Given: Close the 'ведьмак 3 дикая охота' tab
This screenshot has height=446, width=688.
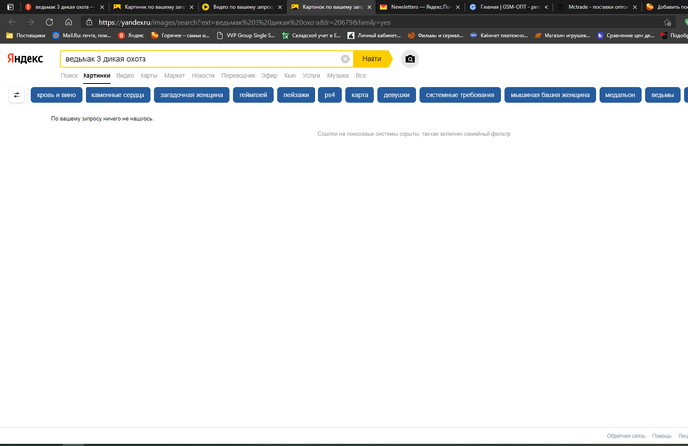Looking at the screenshot, I should point(102,7).
